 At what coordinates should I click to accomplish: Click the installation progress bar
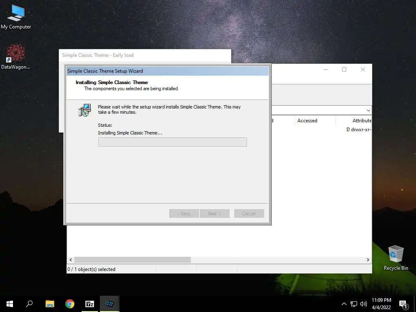coord(172,142)
